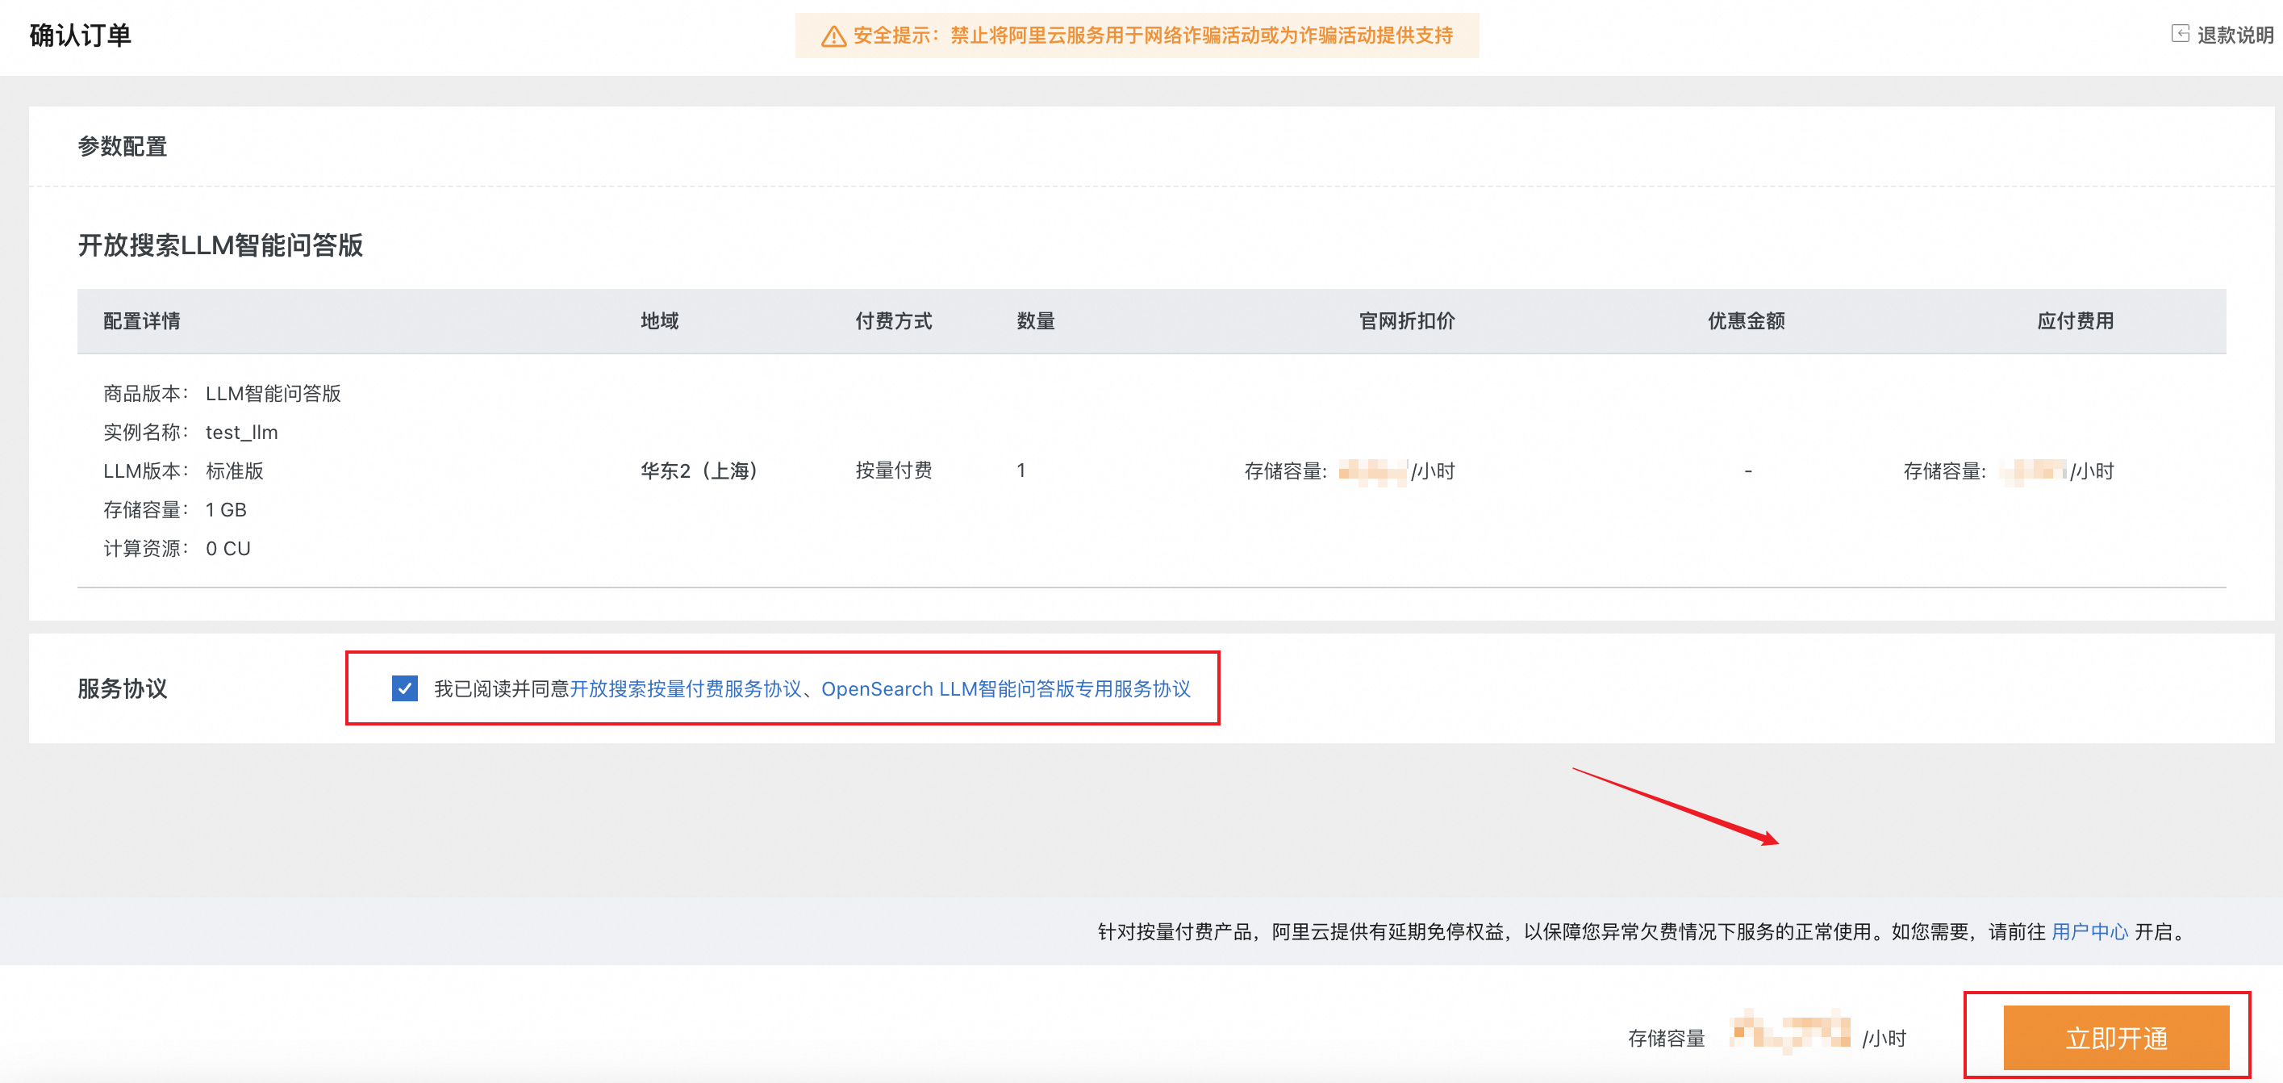Viewport: 2283px width, 1083px height.
Task: Open the 开放搜索按量付费服务协议 link
Action: point(685,688)
